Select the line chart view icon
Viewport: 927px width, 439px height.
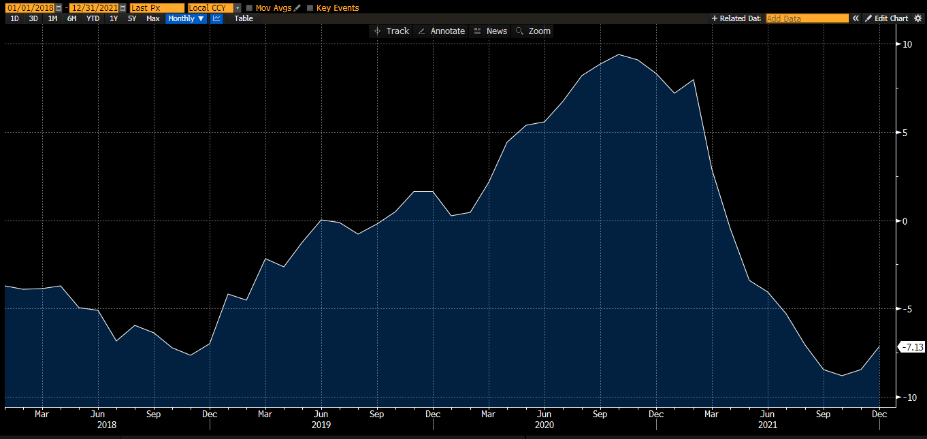(216, 18)
